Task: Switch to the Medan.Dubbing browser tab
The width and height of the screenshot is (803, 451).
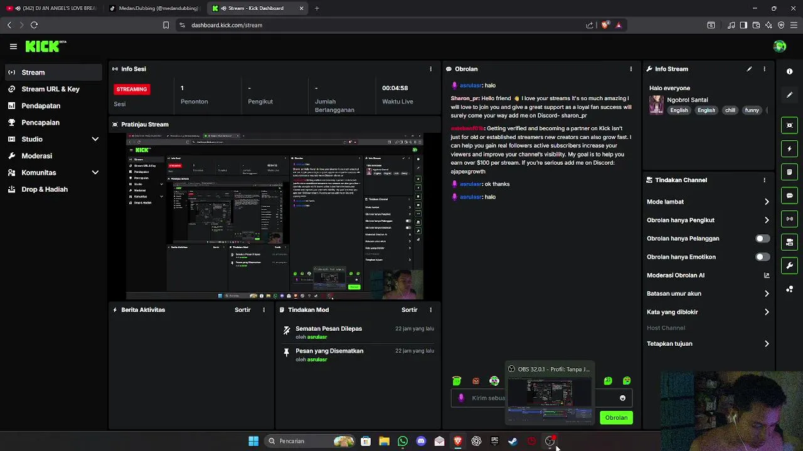Action: pyautogui.click(x=154, y=8)
